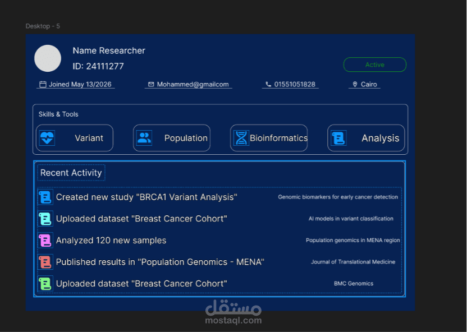Screen dimensions: 467x332
Task: Click the Cairo location text
Action: coord(369,85)
